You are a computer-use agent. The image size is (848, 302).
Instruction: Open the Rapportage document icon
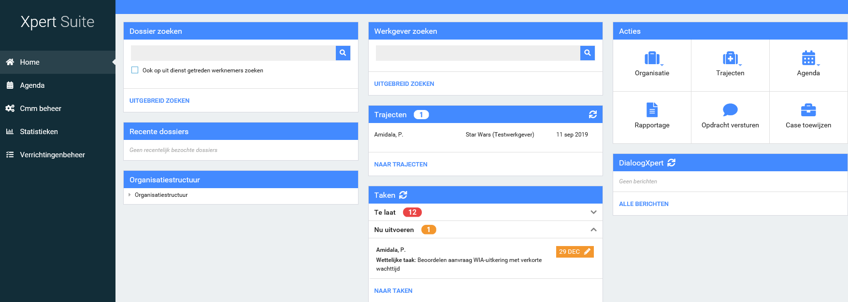pyautogui.click(x=652, y=110)
